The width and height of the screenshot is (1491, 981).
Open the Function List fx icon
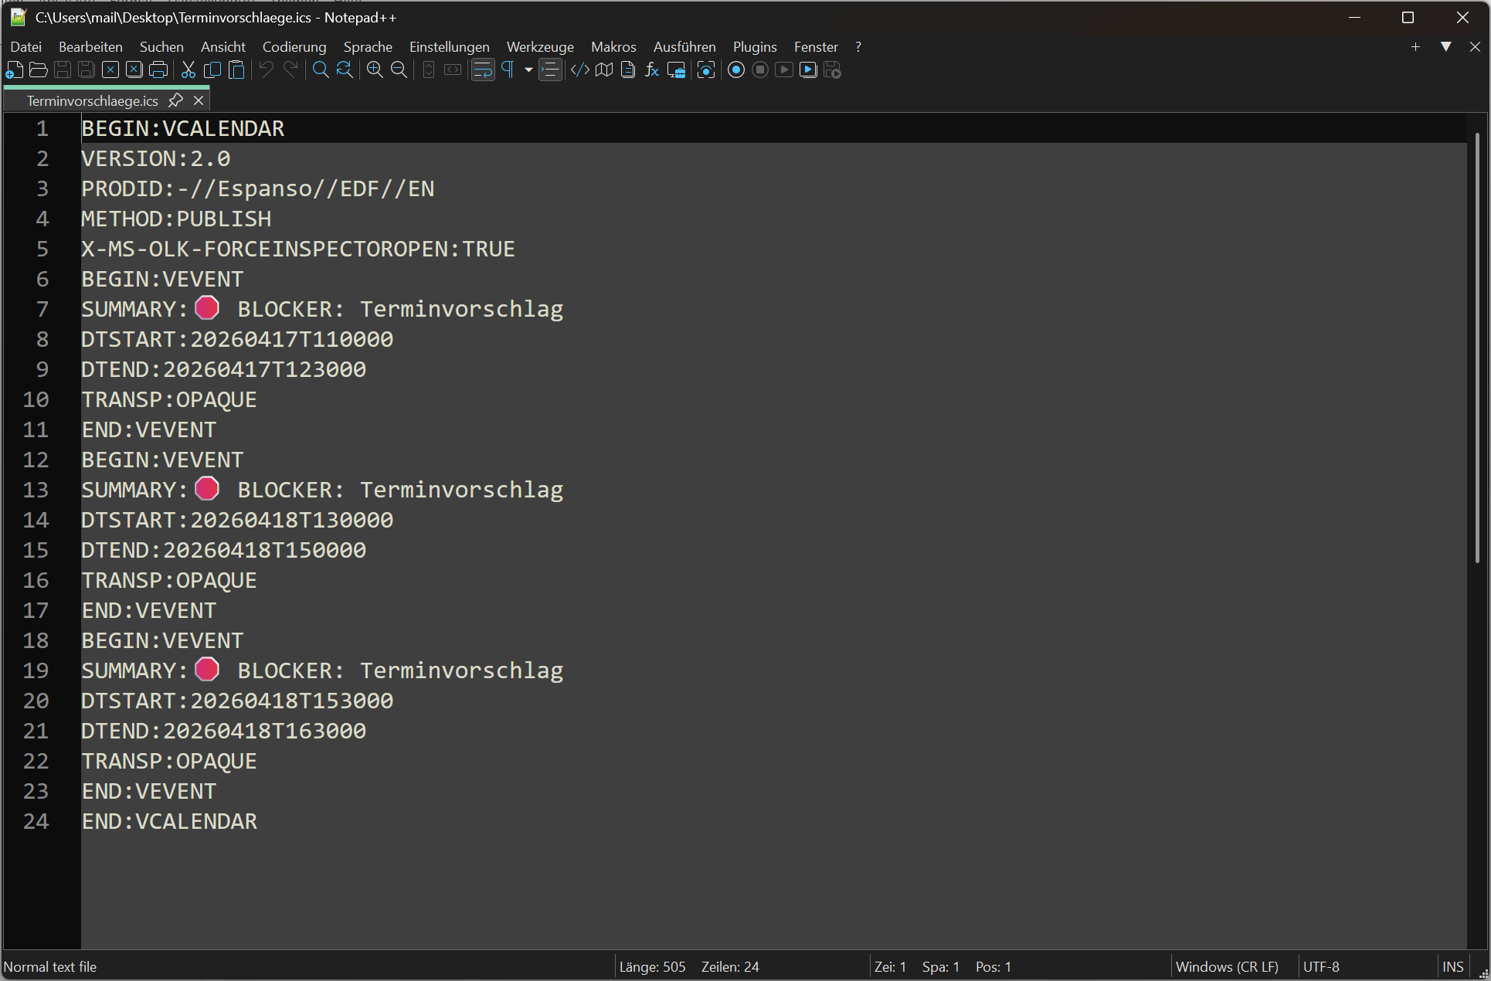coord(652,70)
